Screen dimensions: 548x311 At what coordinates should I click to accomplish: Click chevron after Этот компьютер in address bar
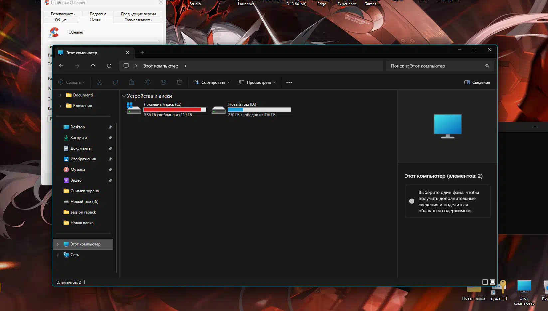[x=185, y=66]
